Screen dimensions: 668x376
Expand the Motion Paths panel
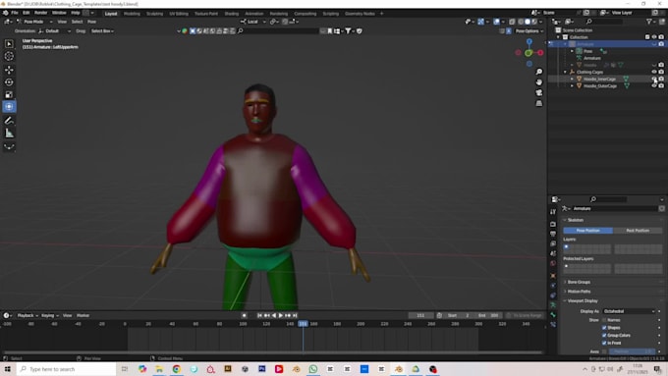click(579, 292)
